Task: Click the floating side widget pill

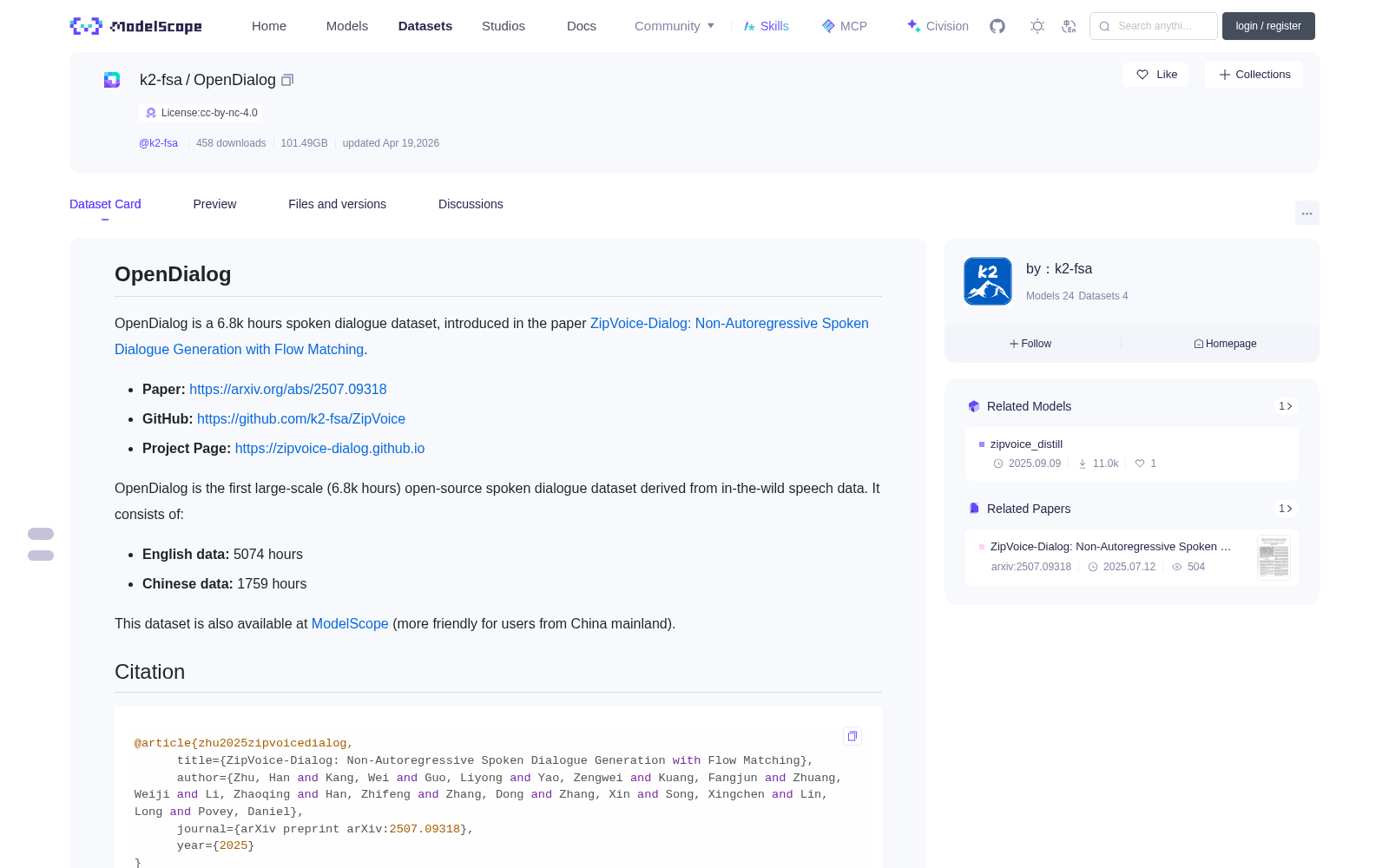Action: (x=41, y=544)
